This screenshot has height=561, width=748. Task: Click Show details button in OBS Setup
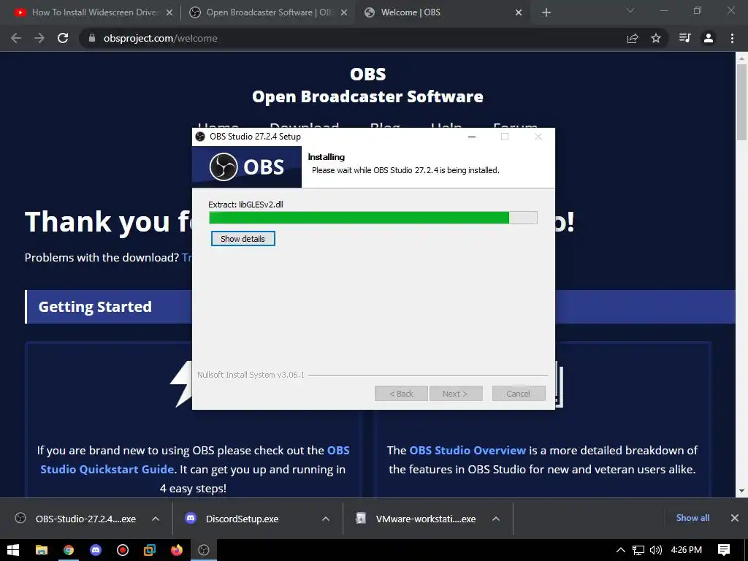(x=243, y=239)
